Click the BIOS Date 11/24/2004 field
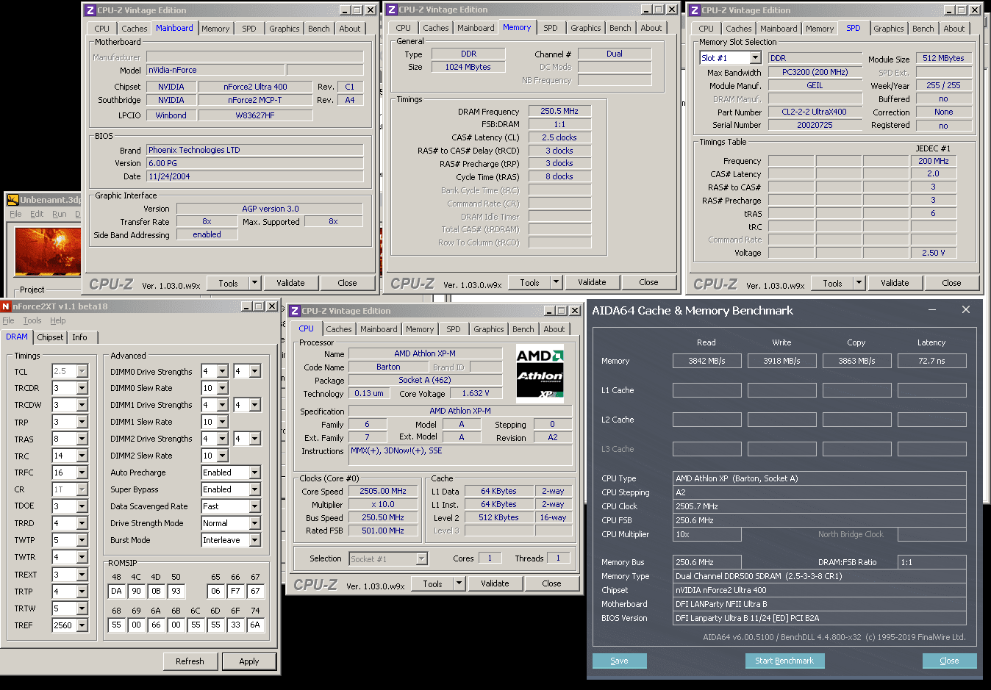 254,176
